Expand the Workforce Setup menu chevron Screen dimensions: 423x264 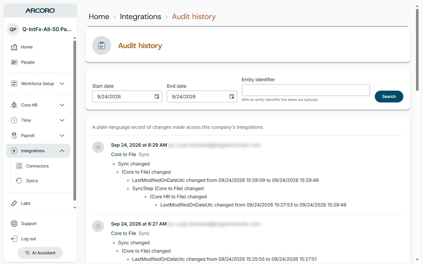tap(62, 84)
